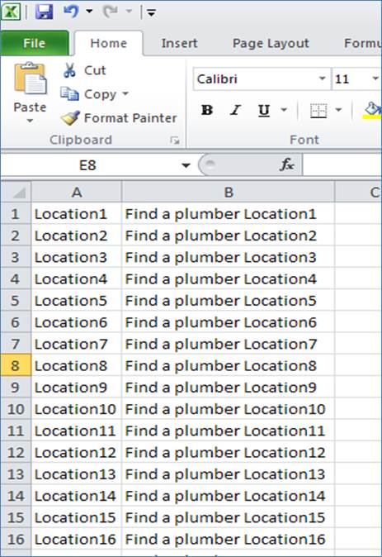Screen dimensions: 382x557
Task: Select cell containing Find a plumber Location8
Action: pos(228,365)
